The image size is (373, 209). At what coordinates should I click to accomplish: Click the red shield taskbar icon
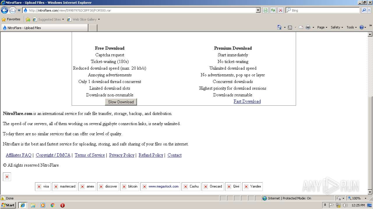click(x=62, y=205)
